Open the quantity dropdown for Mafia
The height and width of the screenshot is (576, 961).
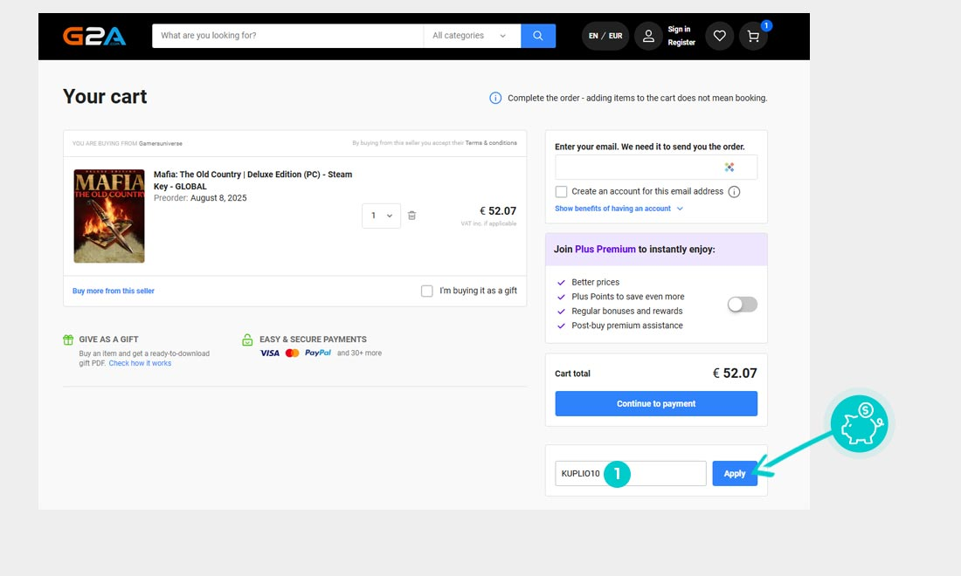pos(381,216)
